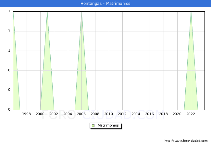Image resolution: width=211 pixels, height=146 pixels.
Task: Select the peak of the 2001 spike
Action: pos(47,12)
